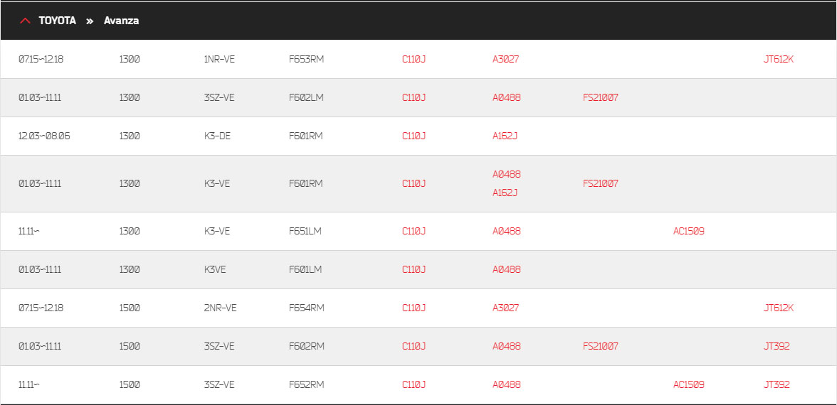Open AC1509 link in F651LM row
Image resolution: width=837 pixels, height=405 pixels.
pyautogui.click(x=689, y=232)
